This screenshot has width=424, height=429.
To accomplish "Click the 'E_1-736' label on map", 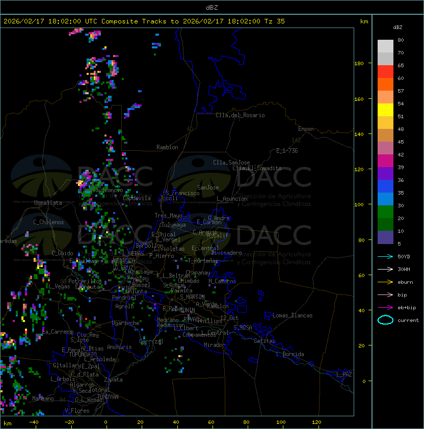I will (287, 151).
